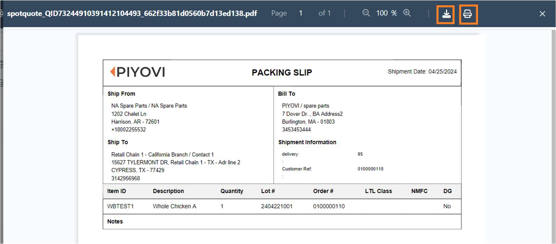Close the PDF viewer

[x=542, y=14]
